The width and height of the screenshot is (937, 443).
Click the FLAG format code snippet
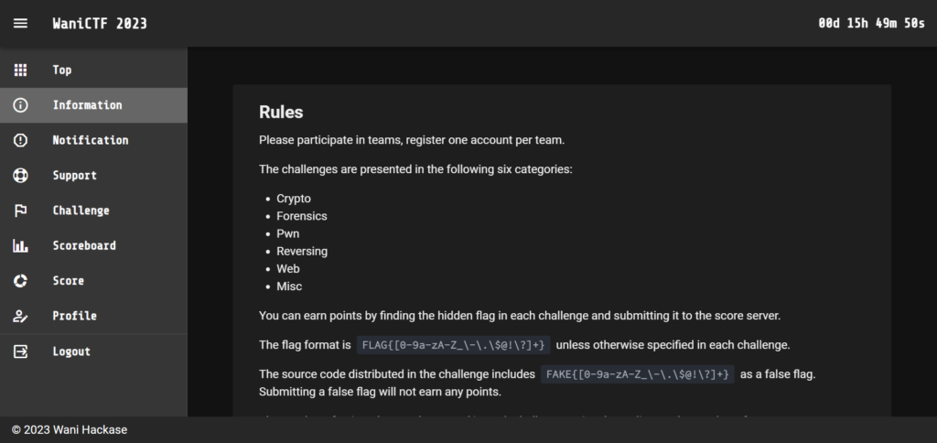454,345
